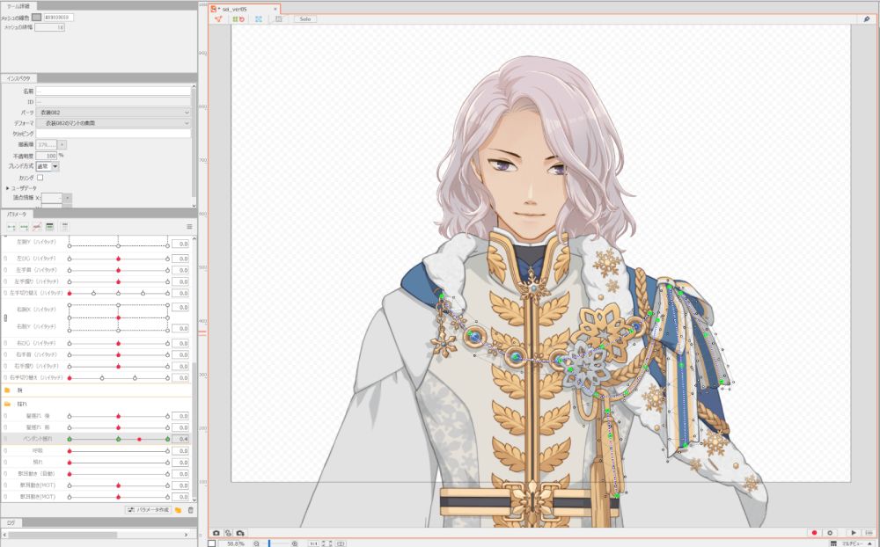880x547 pixels.
Task: Click the ペンダント揺れ parameter slider track
Action: (119, 440)
